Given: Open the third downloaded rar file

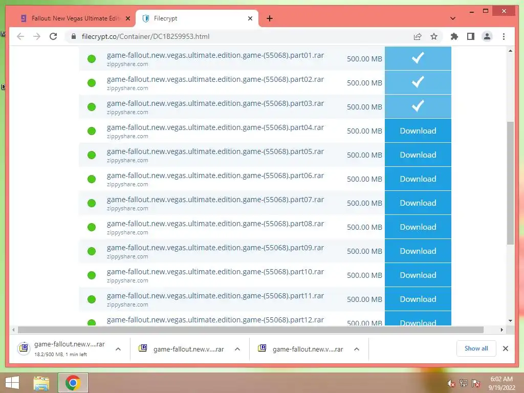Looking at the screenshot, I should point(301,349).
